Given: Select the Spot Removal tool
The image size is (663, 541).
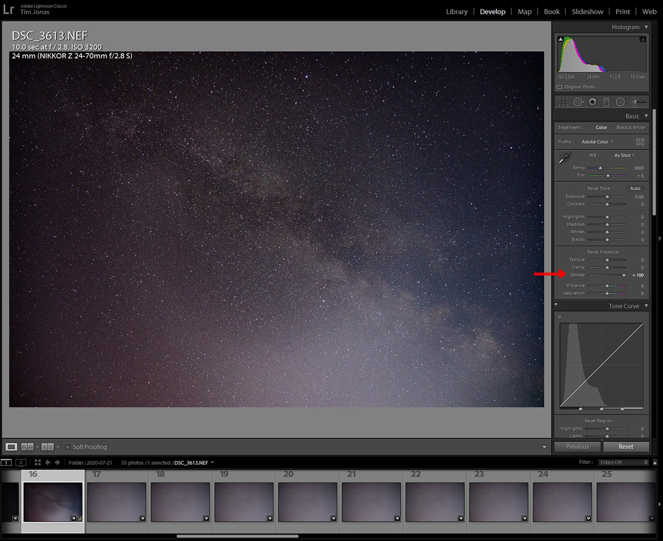Looking at the screenshot, I should [x=578, y=102].
